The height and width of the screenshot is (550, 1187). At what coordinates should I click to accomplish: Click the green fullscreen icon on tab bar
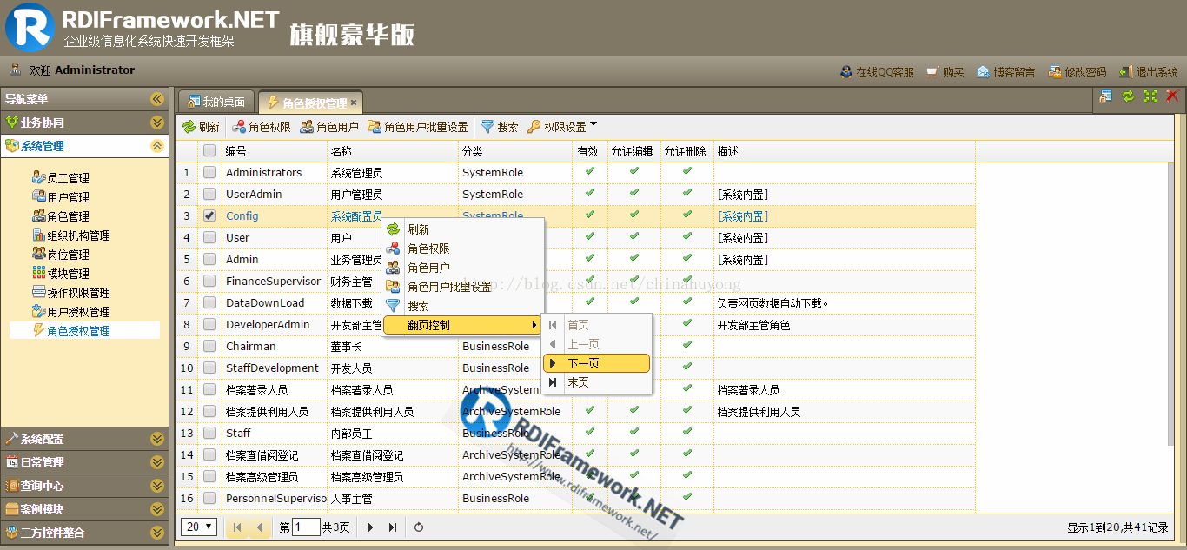click(1151, 96)
